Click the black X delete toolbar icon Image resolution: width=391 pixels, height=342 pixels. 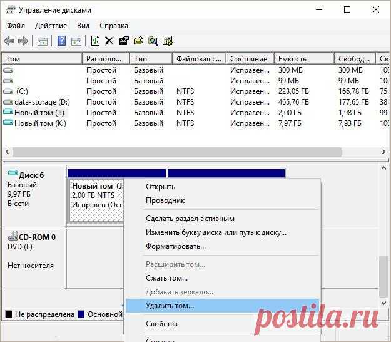tap(109, 41)
